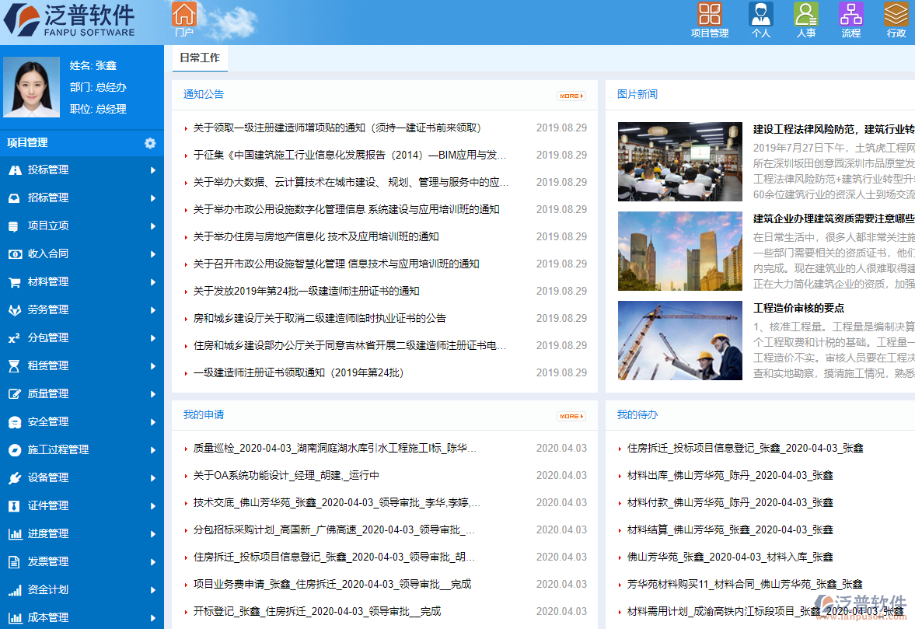Select the 设备管理 sidebar icon

pos(16,477)
